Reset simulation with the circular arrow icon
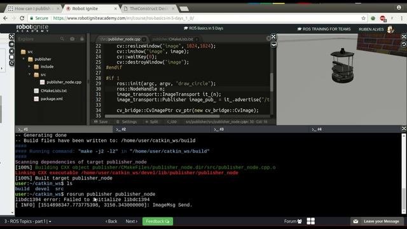Screen dimensions: 407x229 click(x=404, y=45)
